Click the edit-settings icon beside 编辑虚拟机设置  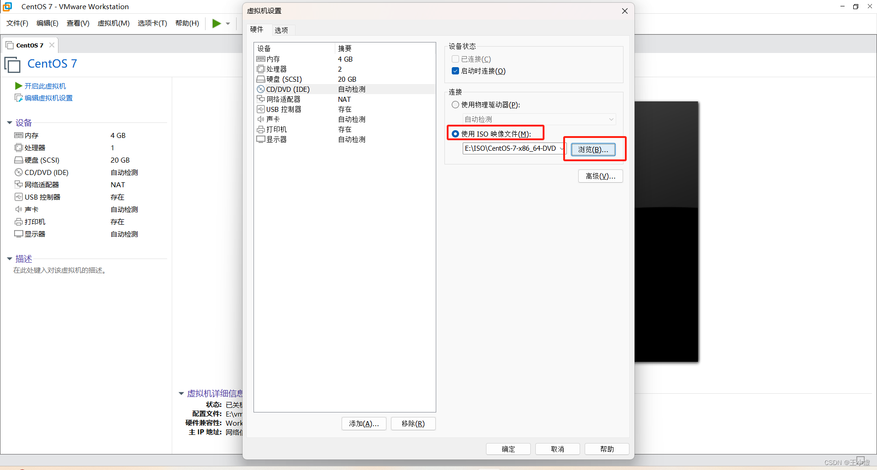pyautogui.click(x=19, y=98)
